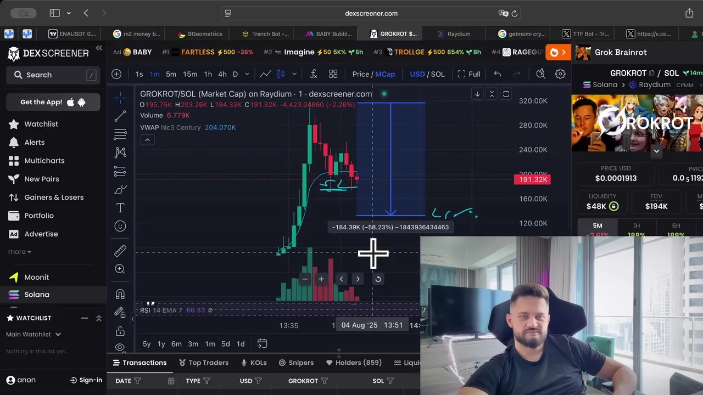
Task: Zoom out chart with minus button
Action: [x=305, y=279]
